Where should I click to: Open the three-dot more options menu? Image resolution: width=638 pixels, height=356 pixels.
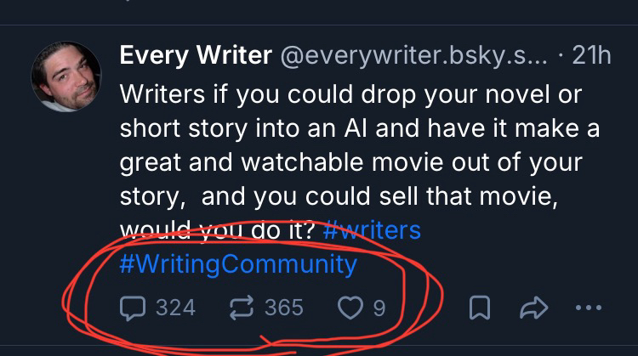(593, 308)
